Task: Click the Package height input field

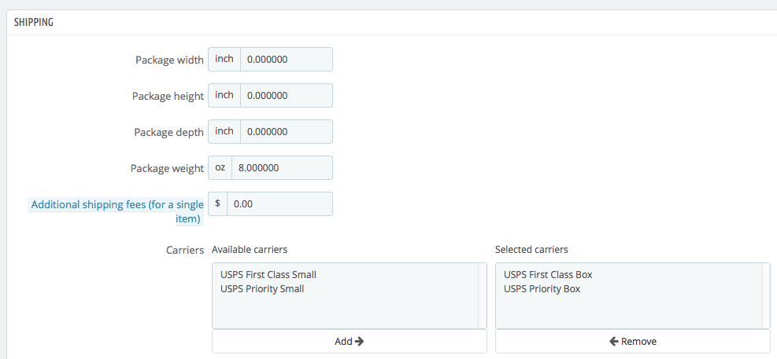Action: point(287,95)
